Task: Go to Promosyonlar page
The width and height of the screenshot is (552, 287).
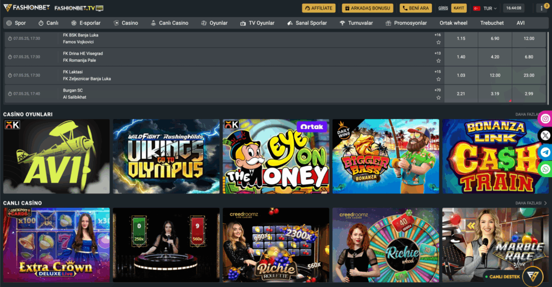Action: [x=406, y=23]
